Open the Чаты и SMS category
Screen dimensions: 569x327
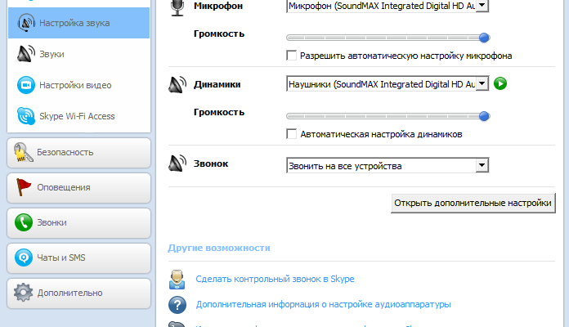[x=78, y=258]
